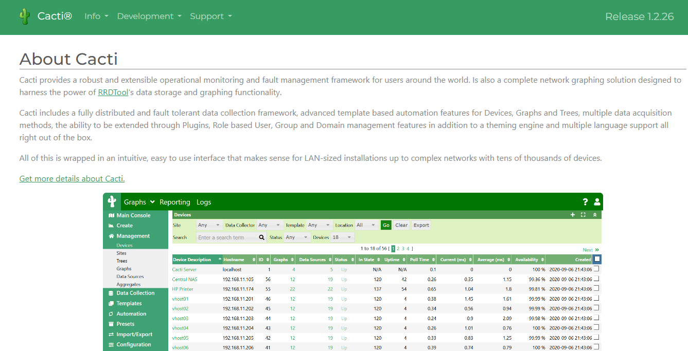
Task: Click the Next double-arrow icon
Action: pyautogui.click(x=597, y=250)
